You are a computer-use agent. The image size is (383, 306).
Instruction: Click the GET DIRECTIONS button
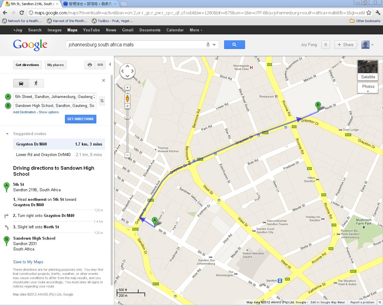coord(80,119)
